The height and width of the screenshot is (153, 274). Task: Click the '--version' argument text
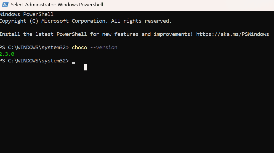click(104, 48)
